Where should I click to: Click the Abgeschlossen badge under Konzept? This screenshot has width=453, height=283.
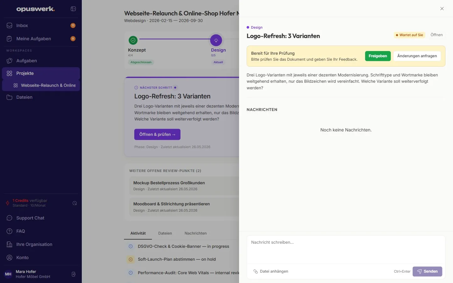[141, 62]
